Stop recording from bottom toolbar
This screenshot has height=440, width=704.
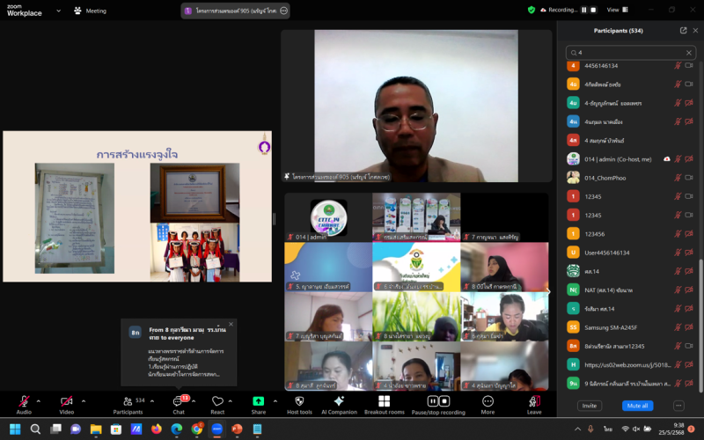point(444,401)
